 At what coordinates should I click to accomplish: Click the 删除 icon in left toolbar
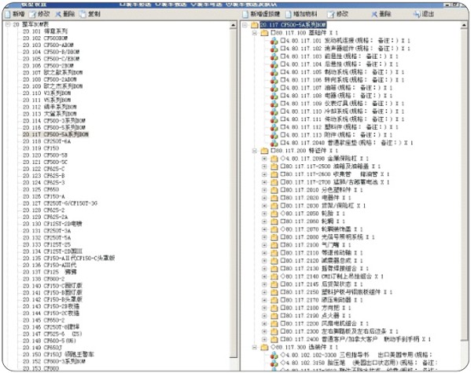coord(57,14)
